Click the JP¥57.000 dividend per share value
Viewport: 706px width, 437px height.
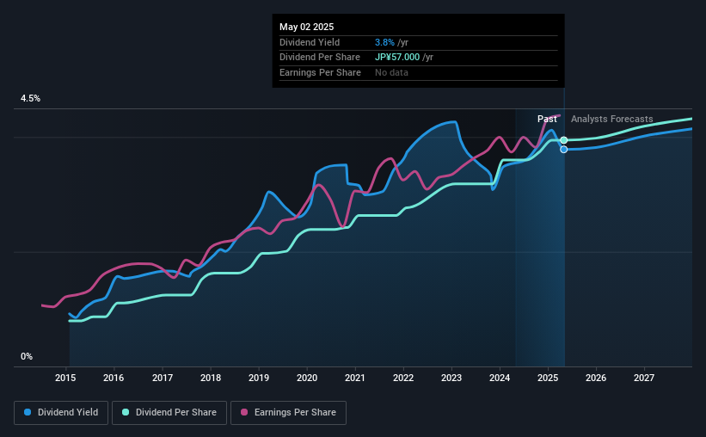click(x=397, y=58)
